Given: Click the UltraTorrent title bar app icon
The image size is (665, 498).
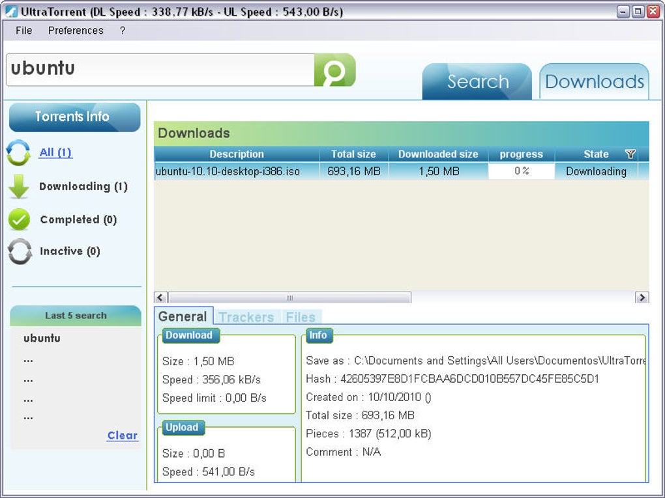Looking at the screenshot, I should (11, 12).
